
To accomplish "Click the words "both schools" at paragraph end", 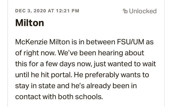I will coord(80,97).
